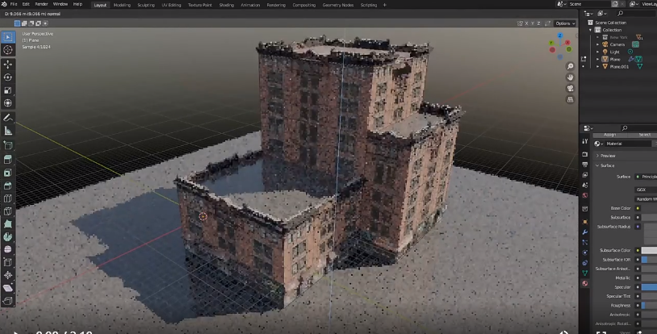Switch to the Shading workspace tab
Viewport: 657px width, 334px height.
[227, 5]
